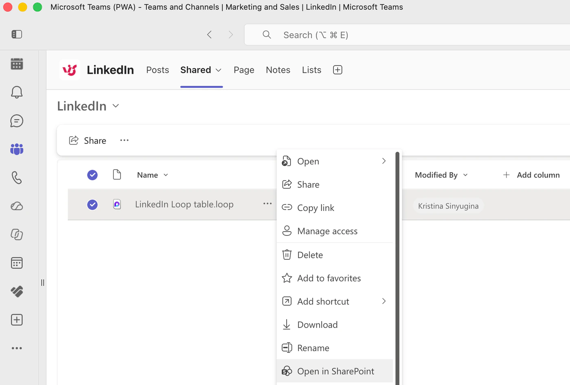Screen dimensions: 570x385
Task: Toggle the select-all header checkbox
Action: pyautogui.click(x=92, y=175)
